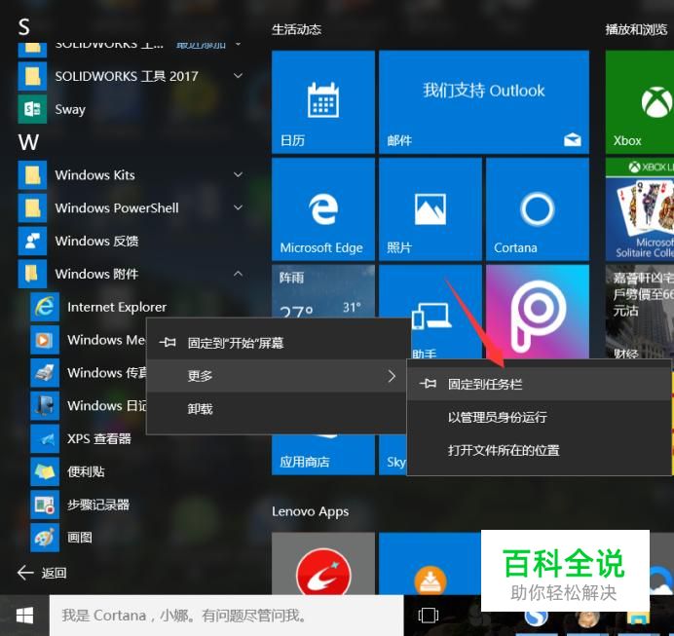Open Task View on the taskbar

[x=429, y=616]
